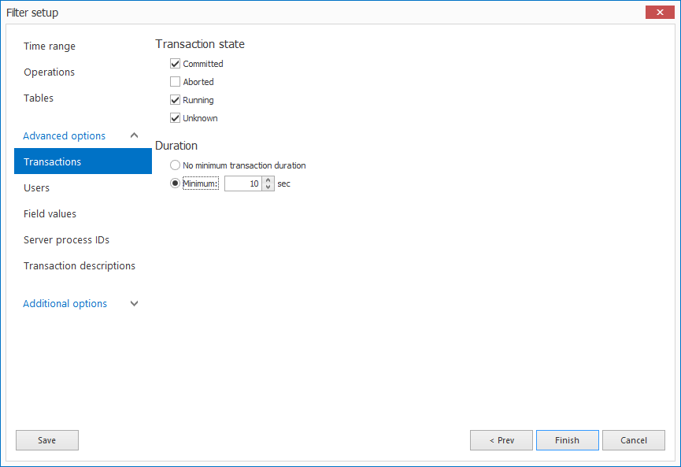
Task: Increment the minimum duration with the up arrow
Action: pos(267,180)
